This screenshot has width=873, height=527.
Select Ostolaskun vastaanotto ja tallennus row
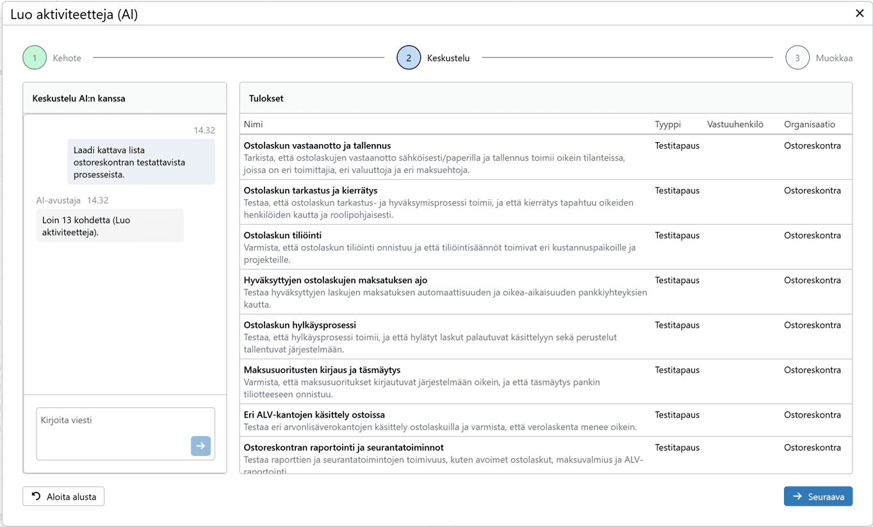click(x=317, y=146)
